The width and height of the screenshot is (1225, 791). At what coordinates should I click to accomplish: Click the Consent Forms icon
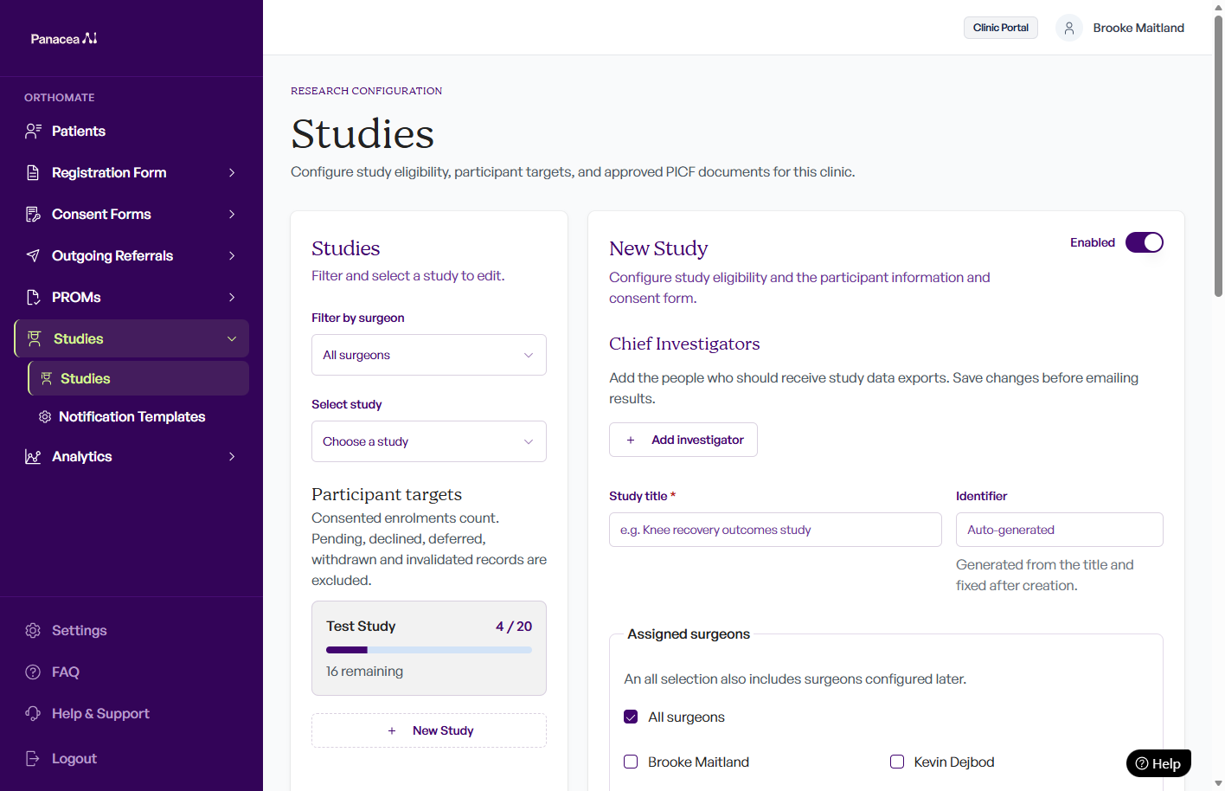[33, 214]
